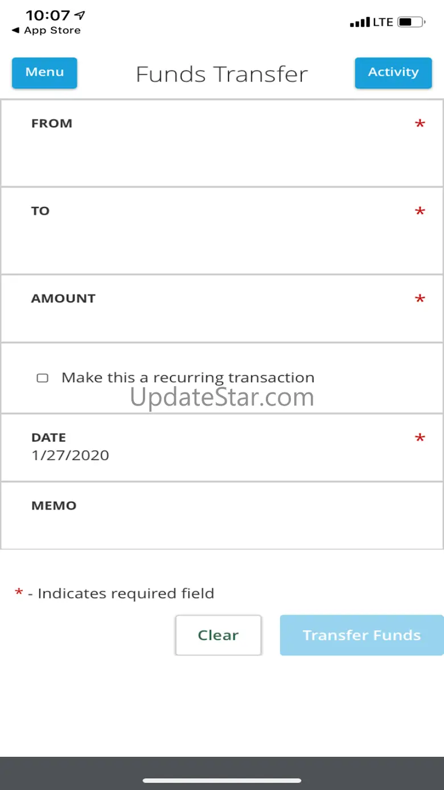Click the red asterisk beside DATE
Viewport: 444px width, 790px height.
click(x=420, y=438)
